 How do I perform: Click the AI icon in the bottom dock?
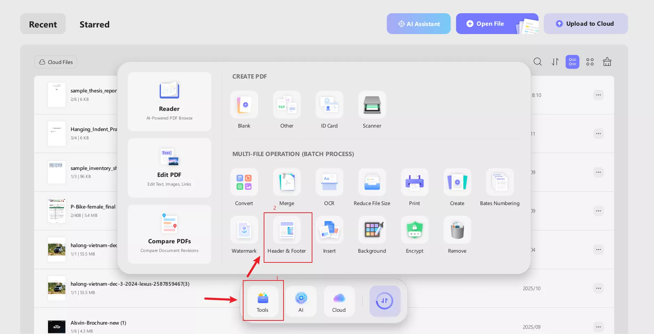pos(301,301)
